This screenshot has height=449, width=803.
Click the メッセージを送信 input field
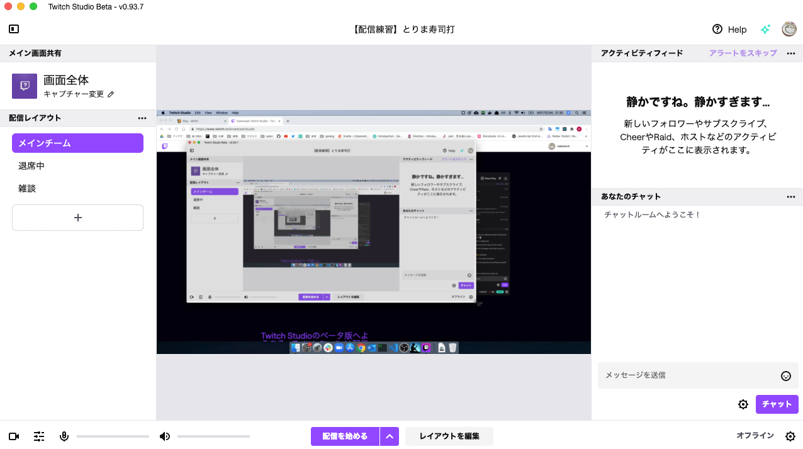[698, 375]
